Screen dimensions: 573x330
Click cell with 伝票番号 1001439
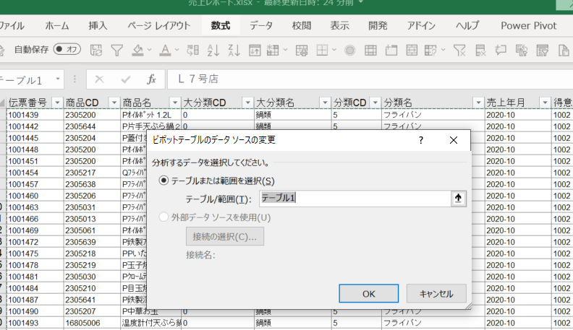coord(35,115)
